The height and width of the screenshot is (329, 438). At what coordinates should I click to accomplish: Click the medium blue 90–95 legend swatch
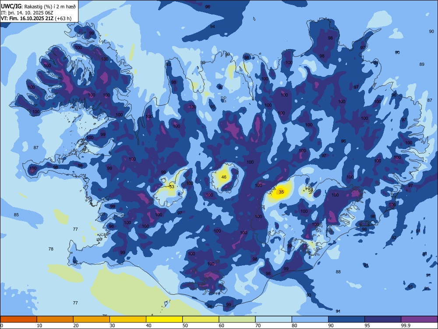(x=346, y=319)
